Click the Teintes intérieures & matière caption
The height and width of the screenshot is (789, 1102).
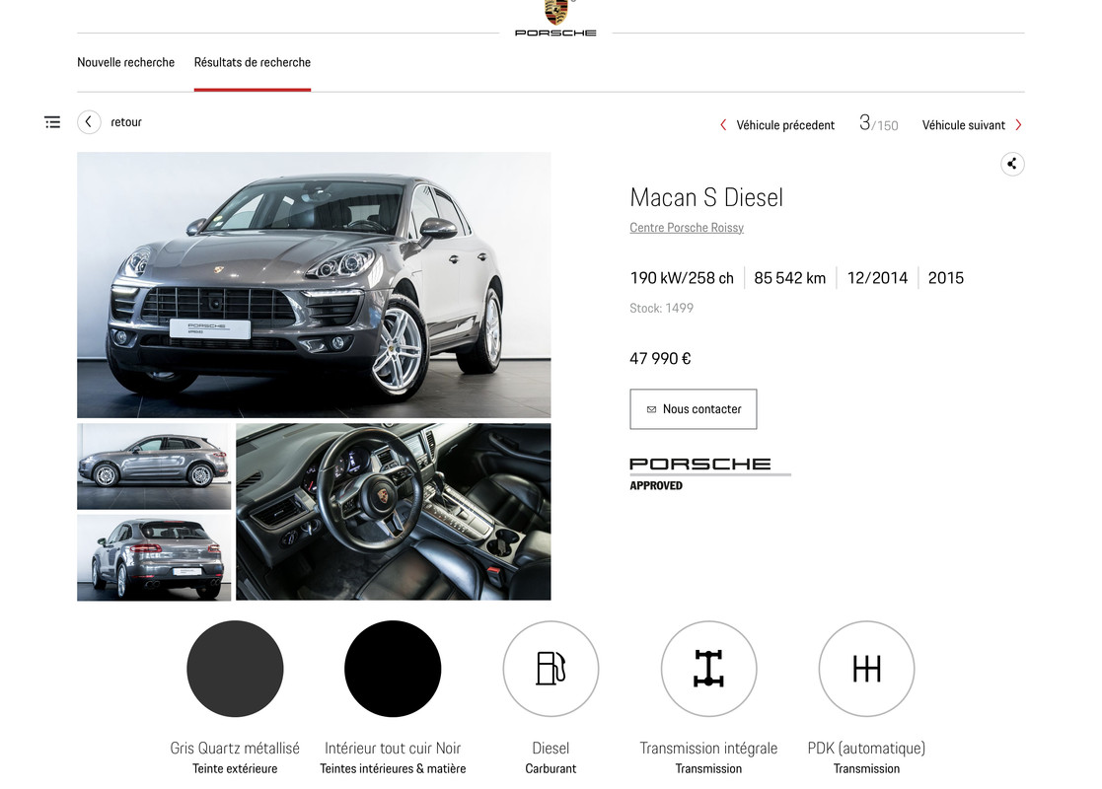[x=393, y=768]
